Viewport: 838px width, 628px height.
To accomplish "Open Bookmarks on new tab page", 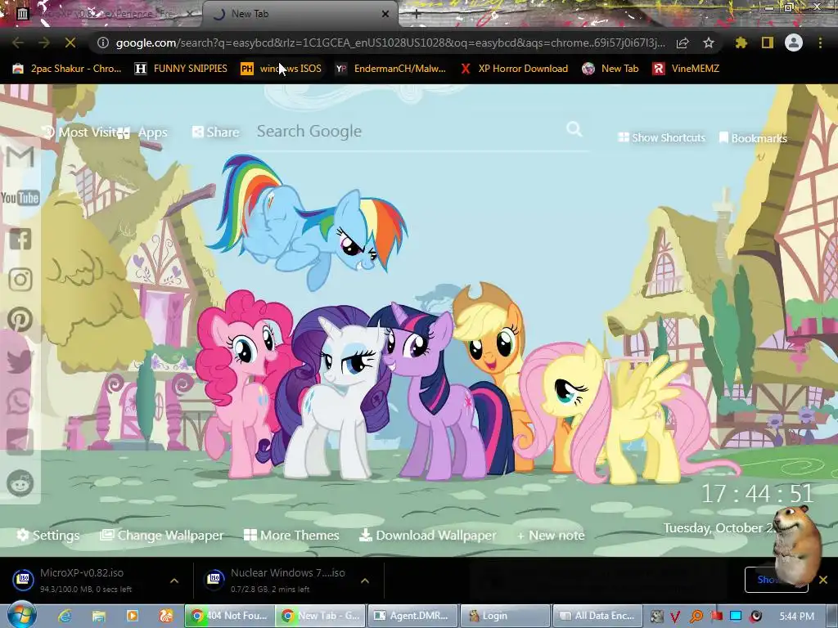I will 753,138.
